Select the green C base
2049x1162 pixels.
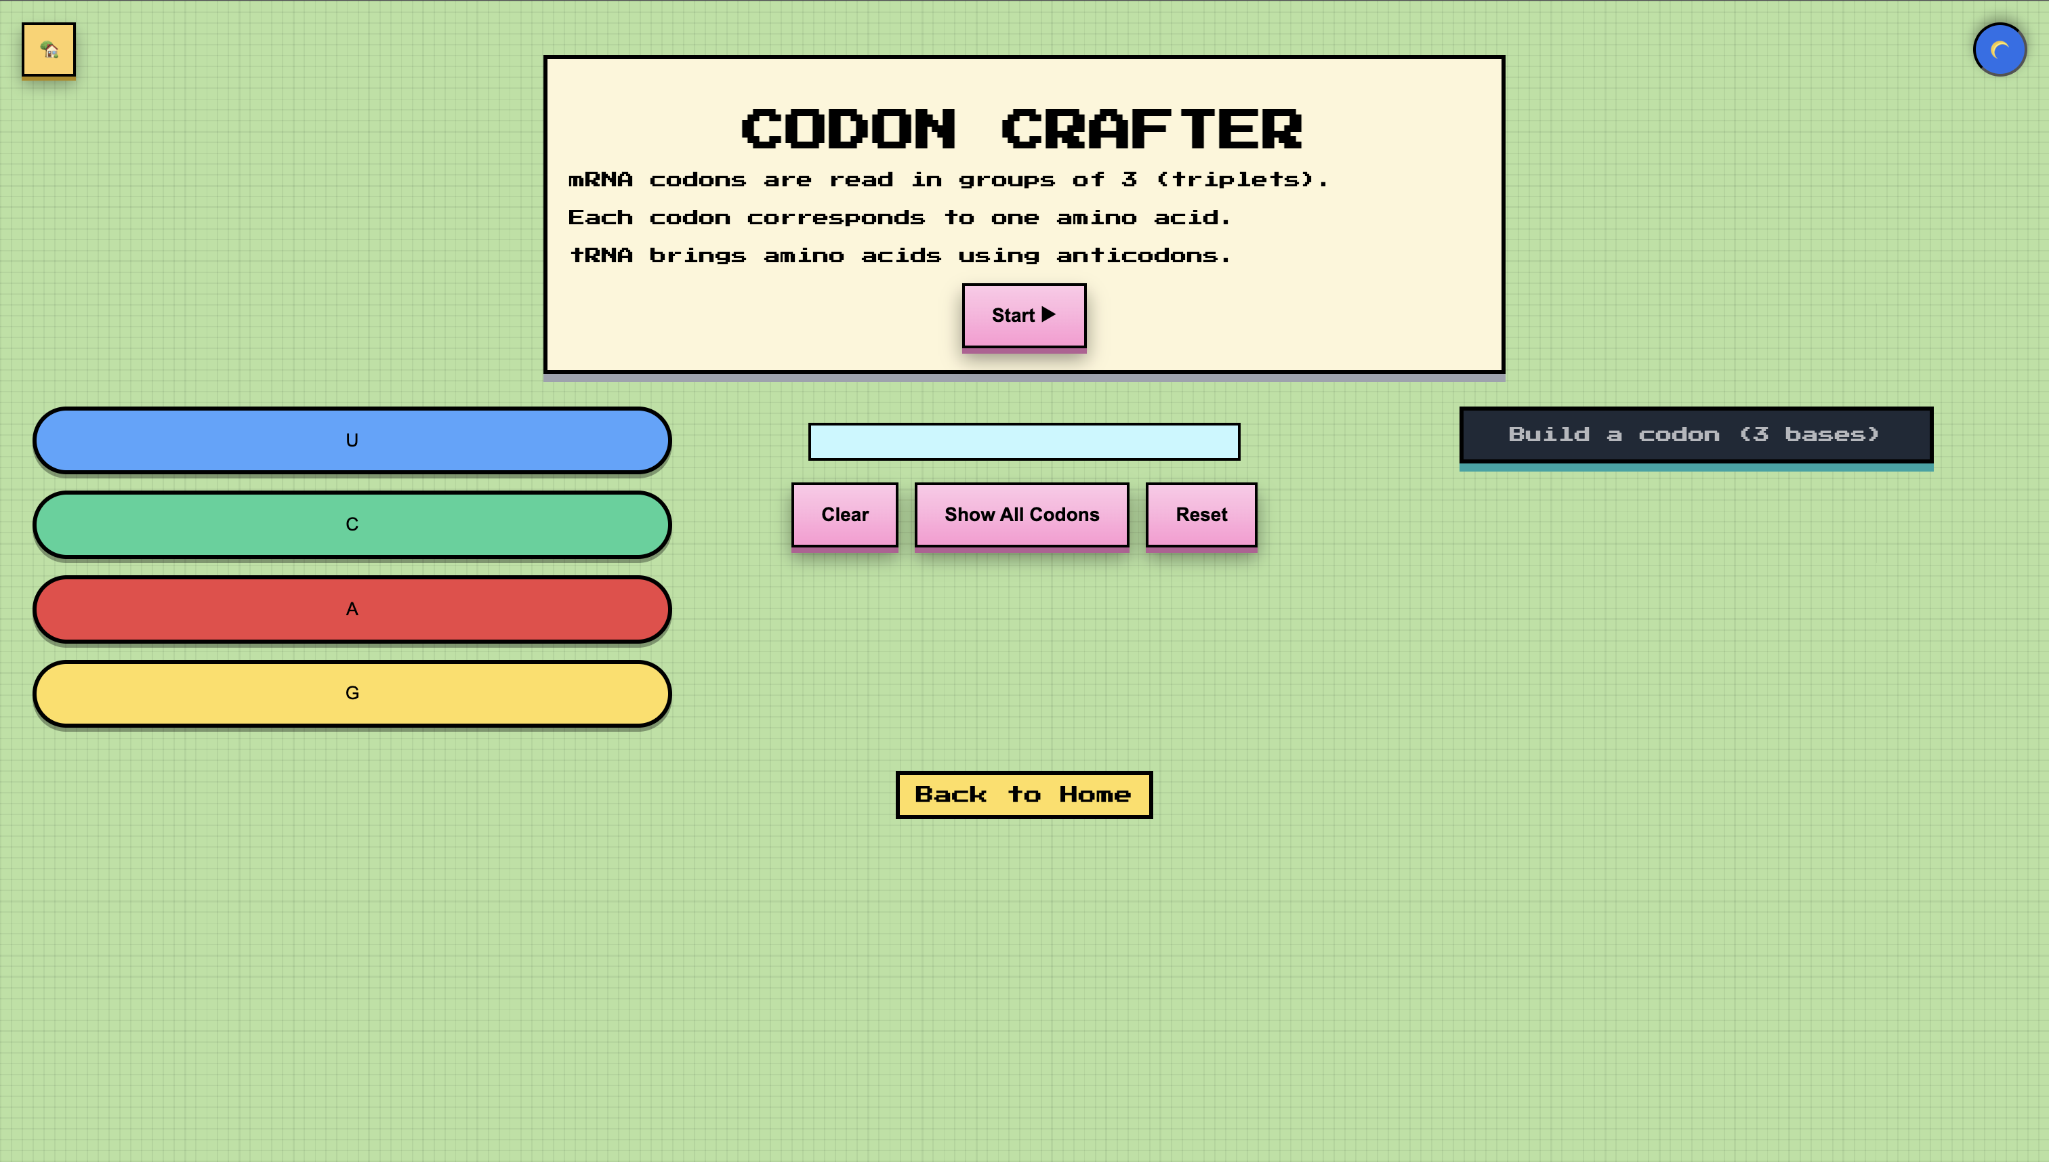[352, 524]
